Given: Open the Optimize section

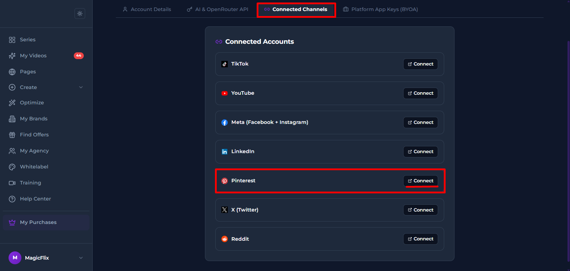Looking at the screenshot, I should click(x=46, y=103).
